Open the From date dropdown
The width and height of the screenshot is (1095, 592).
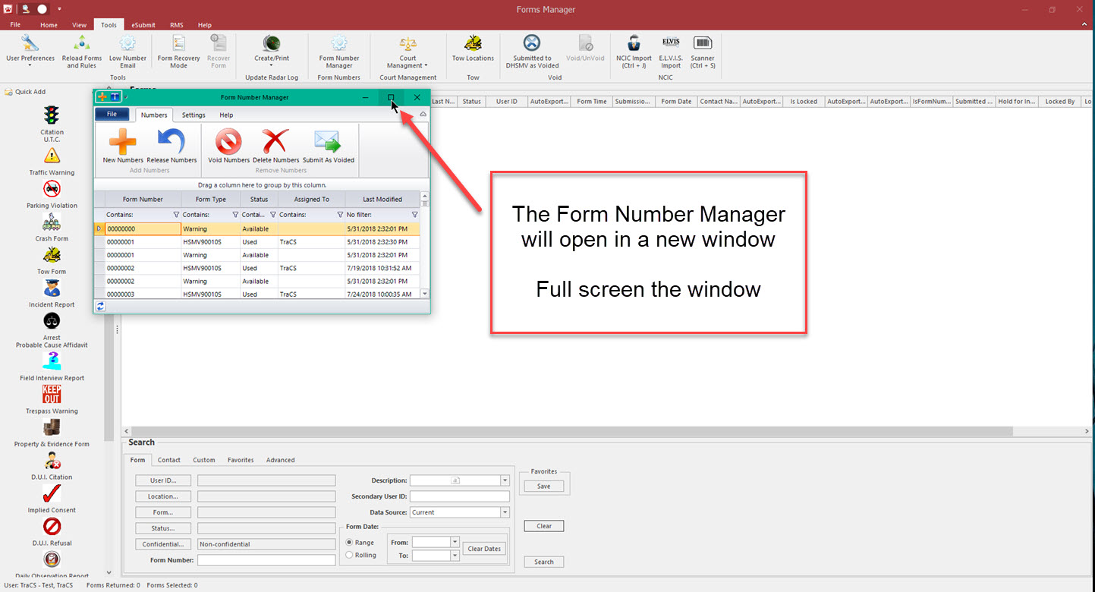coord(455,542)
